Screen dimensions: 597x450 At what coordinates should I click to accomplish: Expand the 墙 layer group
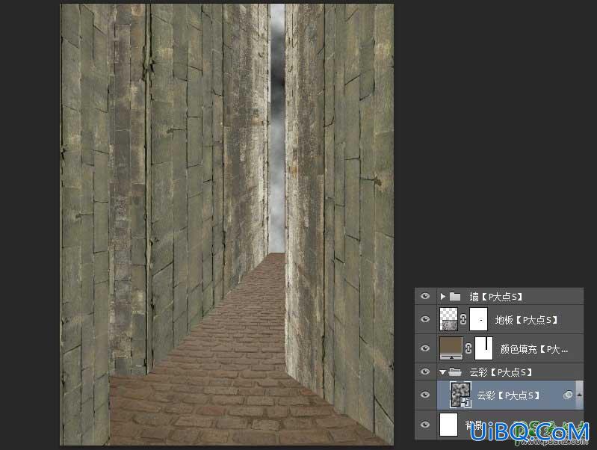(442, 296)
